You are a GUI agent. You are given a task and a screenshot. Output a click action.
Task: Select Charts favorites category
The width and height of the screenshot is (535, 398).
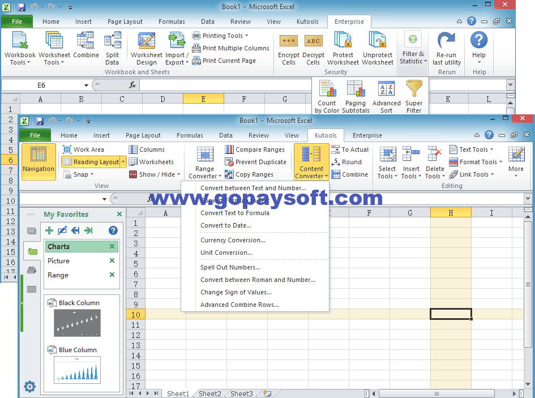[x=59, y=246]
